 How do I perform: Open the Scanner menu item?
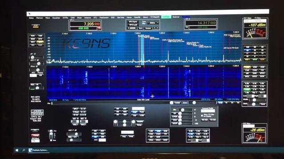(x=176, y=17)
